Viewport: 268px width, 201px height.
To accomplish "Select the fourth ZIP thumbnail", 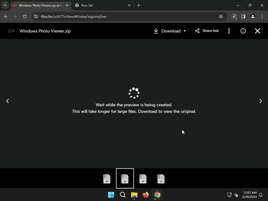I will 161,179.
